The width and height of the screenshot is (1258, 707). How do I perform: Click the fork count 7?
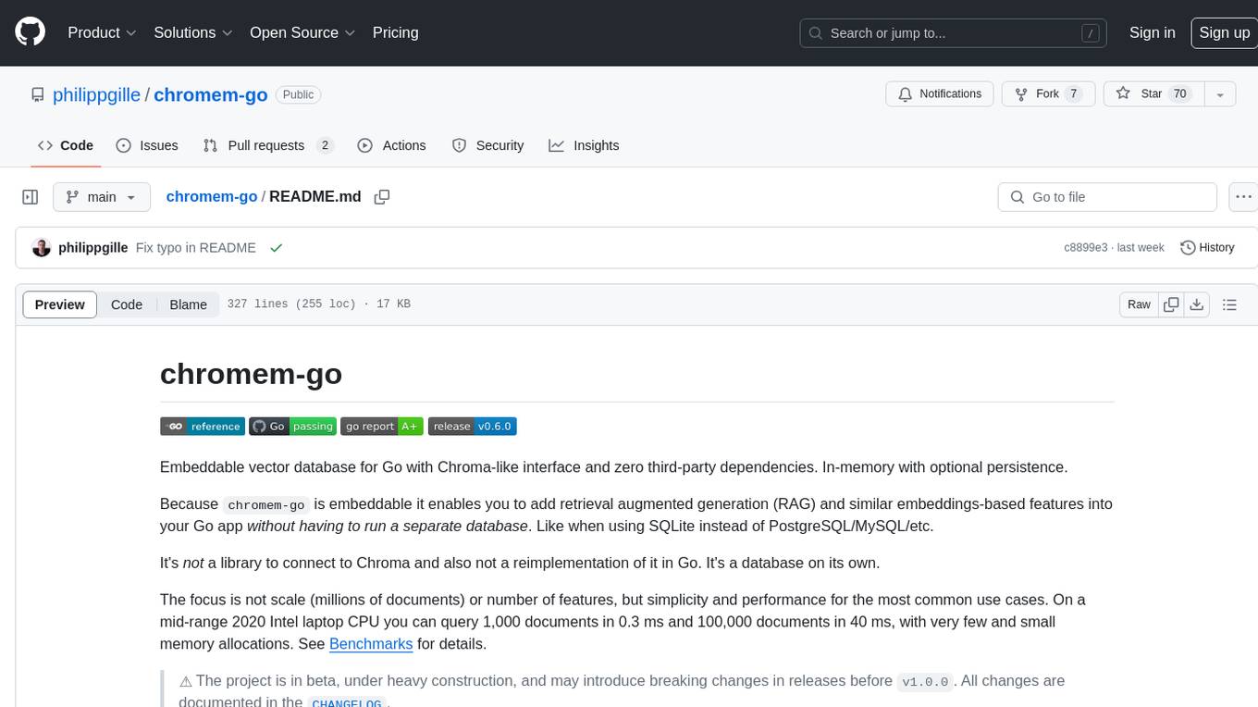click(1073, 93)
